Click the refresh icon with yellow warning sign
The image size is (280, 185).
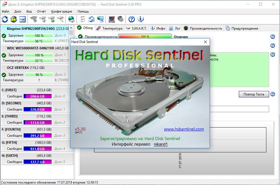point(14,19)
